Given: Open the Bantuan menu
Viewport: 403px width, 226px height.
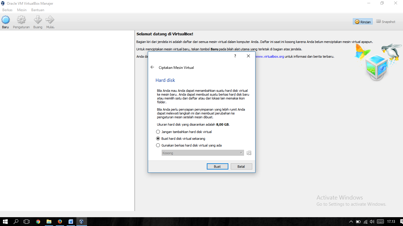Looking at the screenshot, I should point(38,10).
